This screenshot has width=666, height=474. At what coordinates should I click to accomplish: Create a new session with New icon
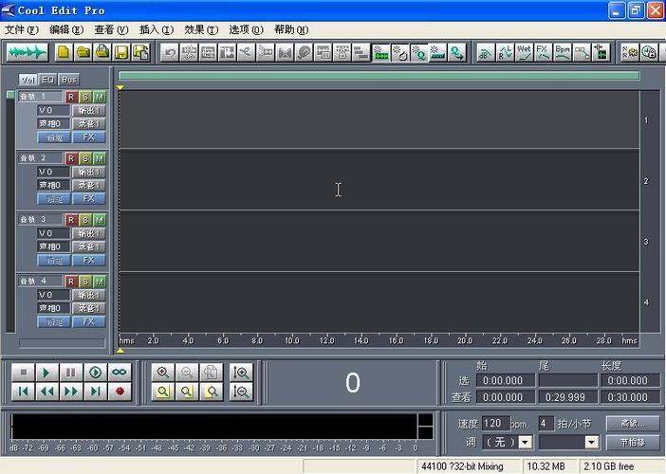tap(64, 52)
